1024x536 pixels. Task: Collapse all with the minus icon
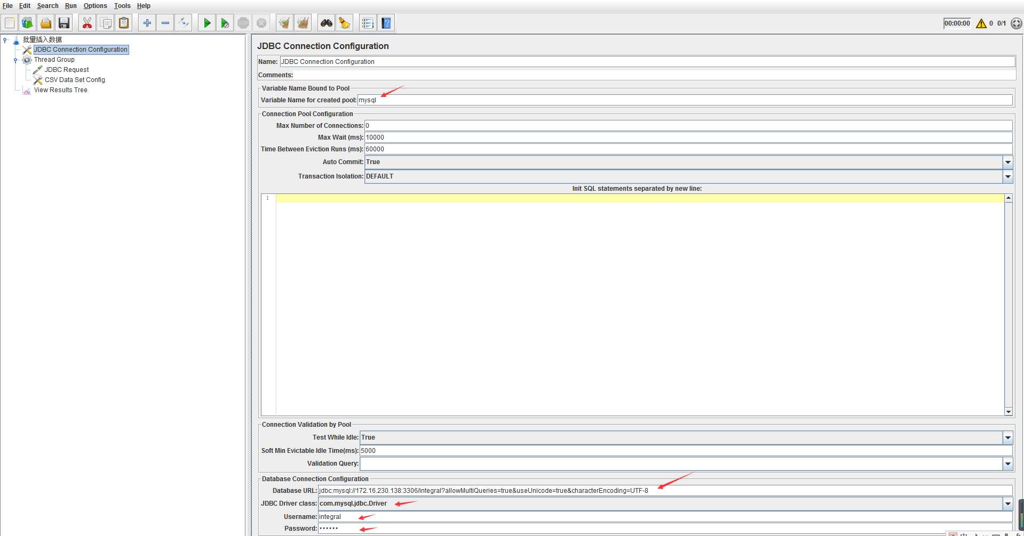tap(165, 23)
